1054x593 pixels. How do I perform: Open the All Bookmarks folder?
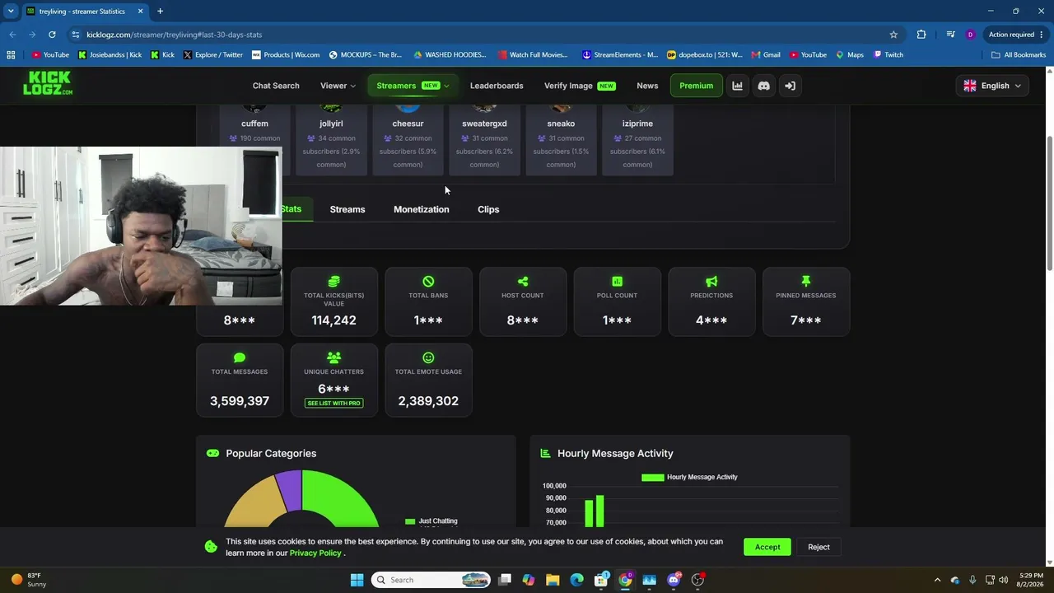point(1019,55)
